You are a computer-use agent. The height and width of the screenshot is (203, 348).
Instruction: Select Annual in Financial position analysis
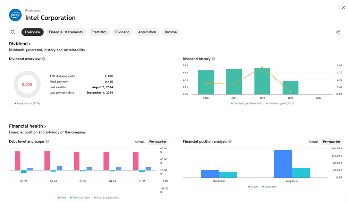[x=313, y=142]
